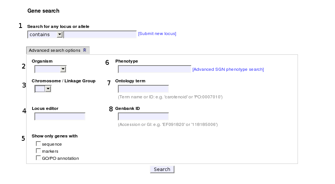This screenshot has width=335, height=184.
Task: Click the Gene search page heading
Action: click(43, 11)
